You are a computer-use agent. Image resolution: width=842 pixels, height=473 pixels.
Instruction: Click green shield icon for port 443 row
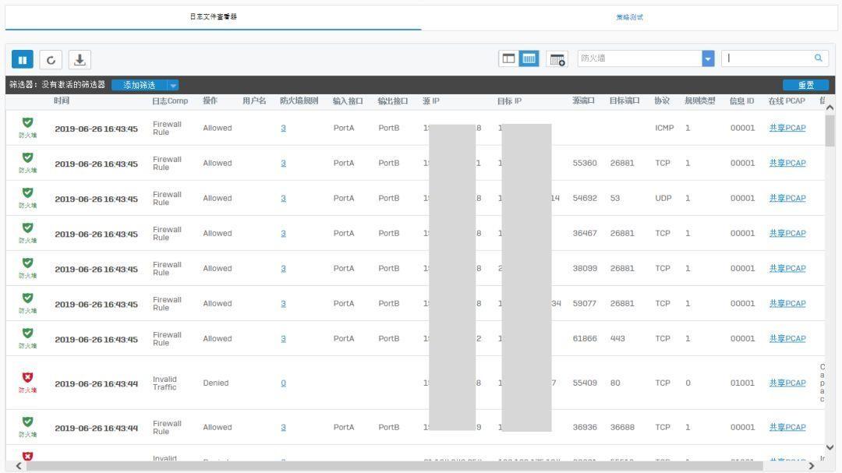pos(28,334)
